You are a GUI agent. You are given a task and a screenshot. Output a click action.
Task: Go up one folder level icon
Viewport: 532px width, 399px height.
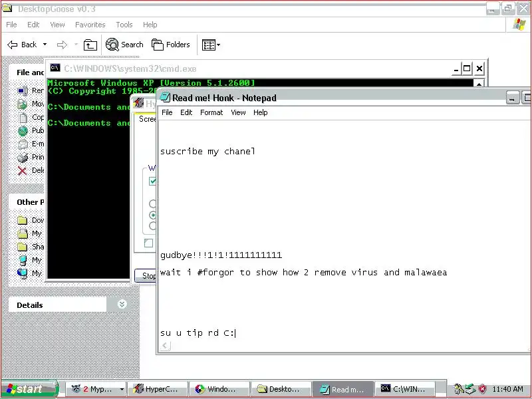90,45
